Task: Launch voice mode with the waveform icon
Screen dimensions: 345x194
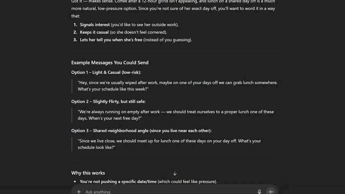Action: click(271, 192)
